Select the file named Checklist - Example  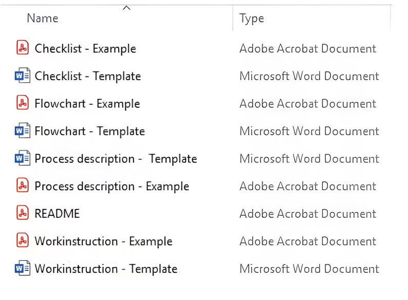point(86,49)
